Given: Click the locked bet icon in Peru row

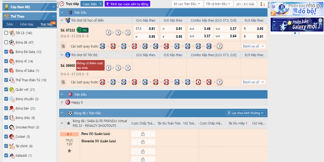Looking at the screenshot, I should point(143,134).
